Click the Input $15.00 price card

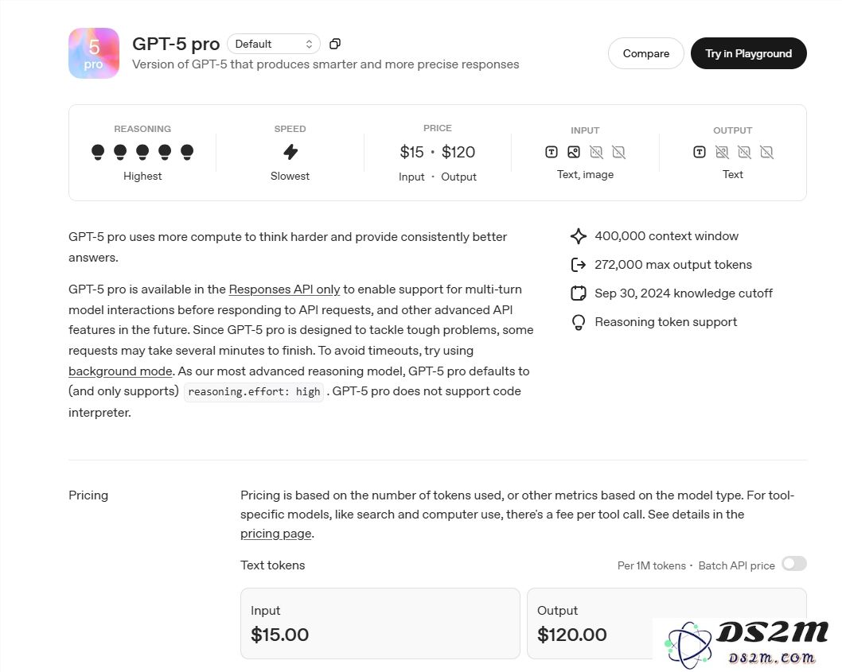(x=380, y=623)
